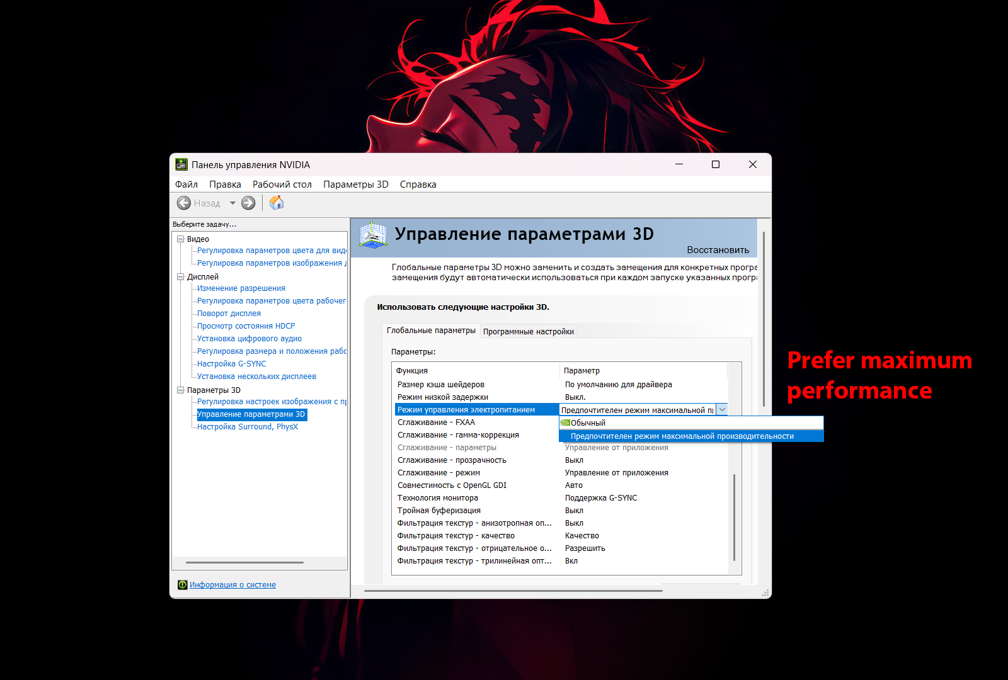Open Поворот дисплея task

(229, 314)
